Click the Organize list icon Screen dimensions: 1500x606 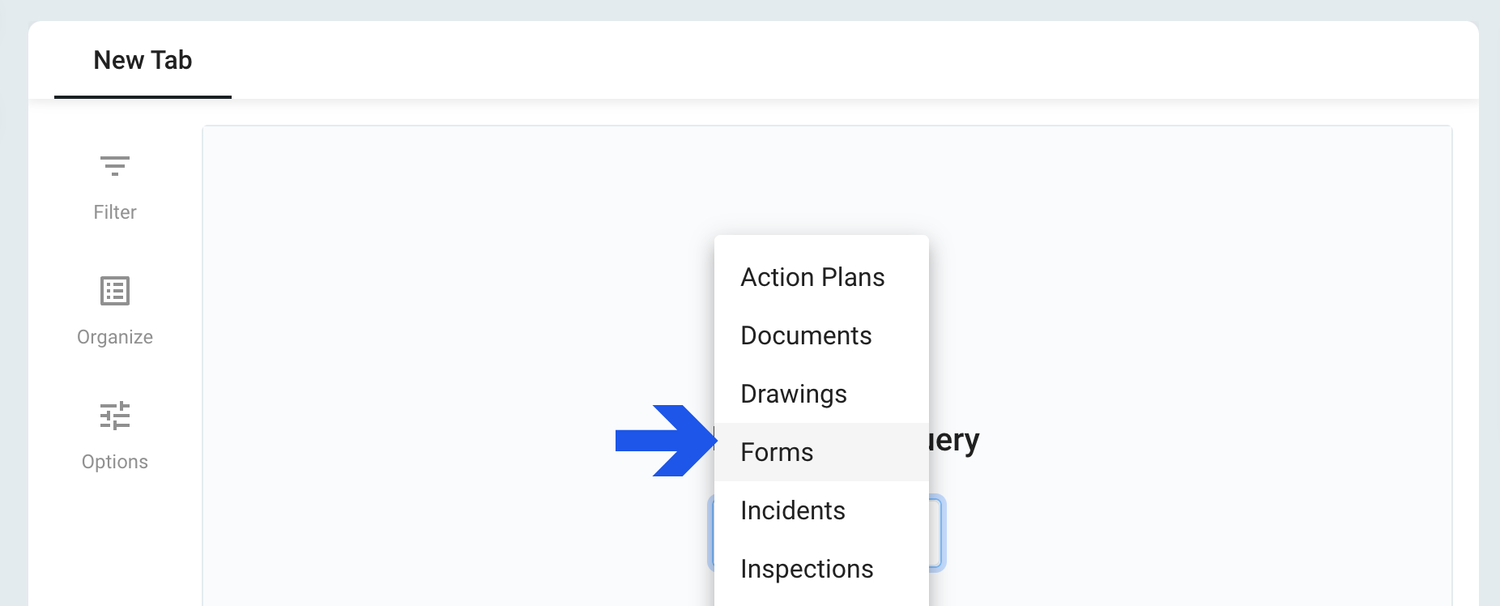(x=115, y=291)
